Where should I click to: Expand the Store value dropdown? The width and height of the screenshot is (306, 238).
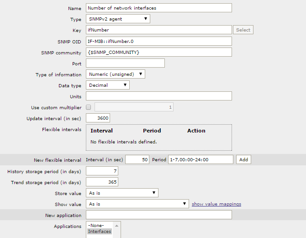(122, 193)
